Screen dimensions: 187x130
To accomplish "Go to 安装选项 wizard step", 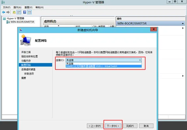I will point(29,74).
